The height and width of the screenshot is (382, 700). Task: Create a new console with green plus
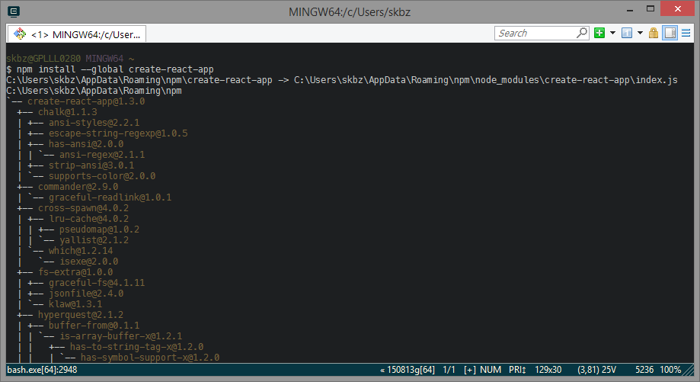click(599, 33)
